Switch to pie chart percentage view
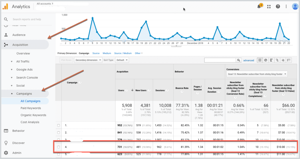The height and width of the screenshot is (159, 300). [265, 60]
